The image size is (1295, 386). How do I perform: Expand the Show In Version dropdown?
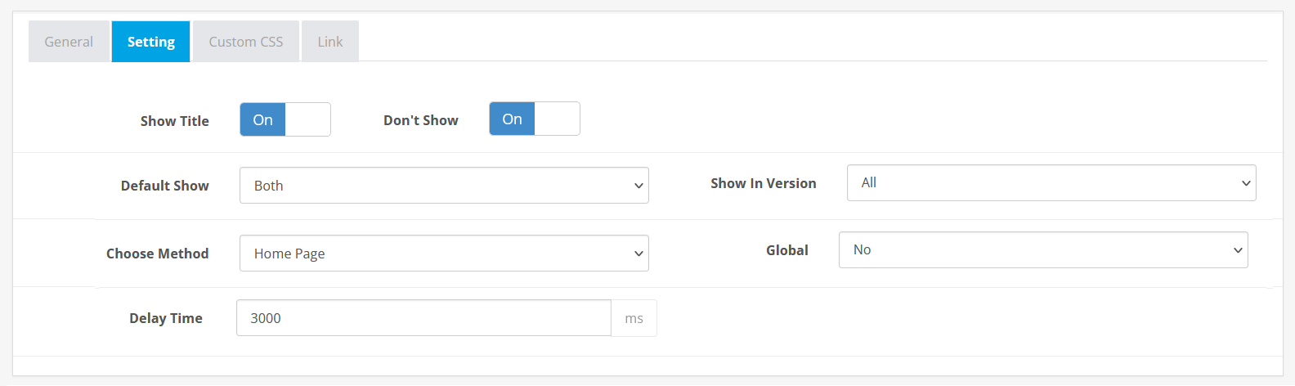(1051, 183)
